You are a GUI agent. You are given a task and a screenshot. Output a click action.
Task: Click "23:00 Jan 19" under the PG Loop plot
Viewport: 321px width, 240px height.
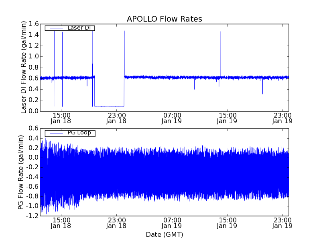point(282,223)
